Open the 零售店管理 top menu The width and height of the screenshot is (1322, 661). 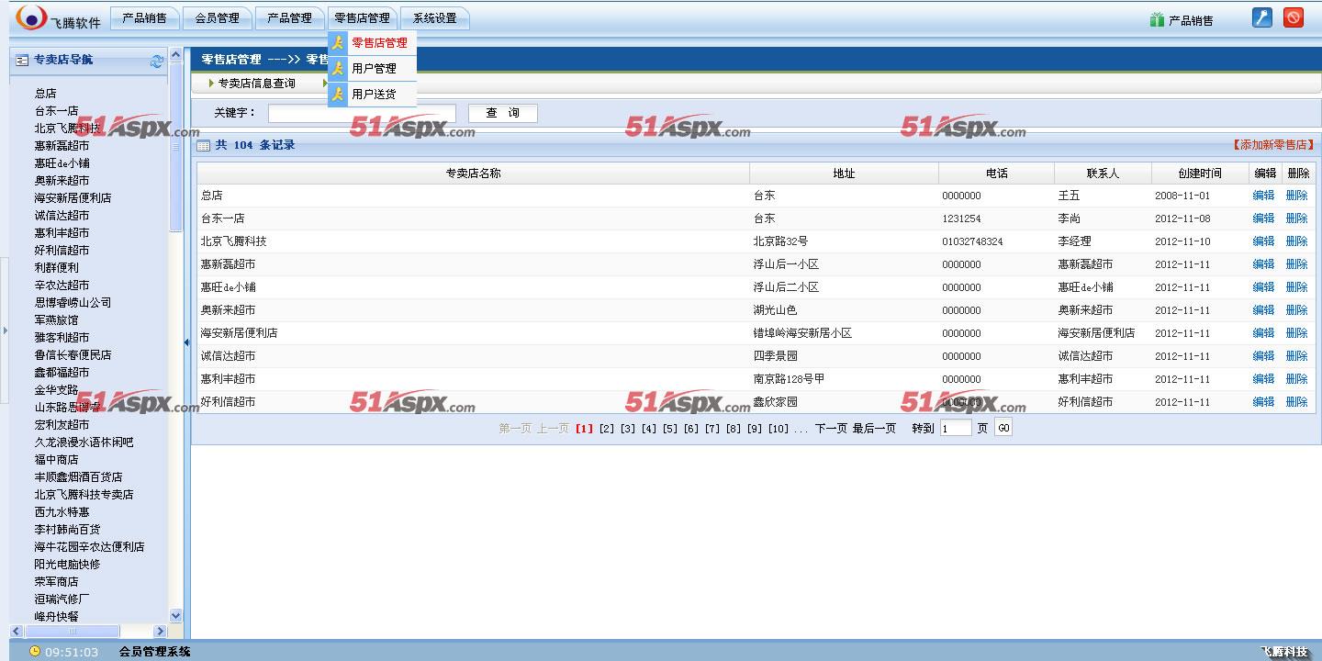(x=362, y=18)
